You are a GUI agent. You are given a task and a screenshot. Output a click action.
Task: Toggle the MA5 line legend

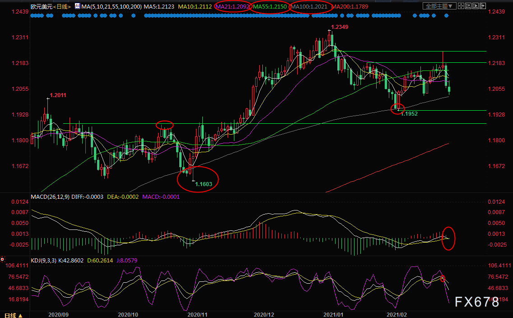(159, 6)
